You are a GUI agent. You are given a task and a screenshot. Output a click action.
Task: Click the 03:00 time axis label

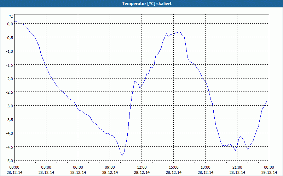pyautogui.click(x=46, y=168)
